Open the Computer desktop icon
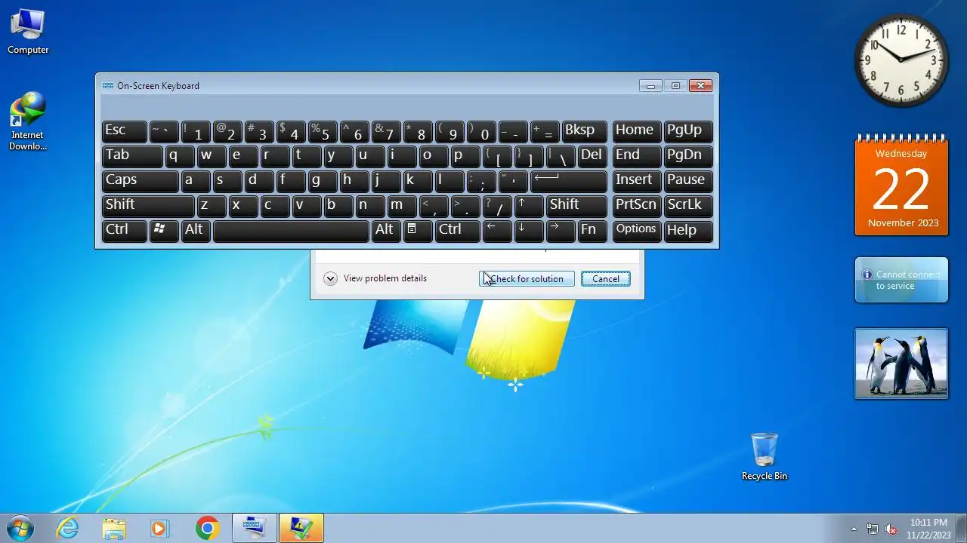This screenshot has width=967, height=543. pyautogui.click(x=28, y=32)
